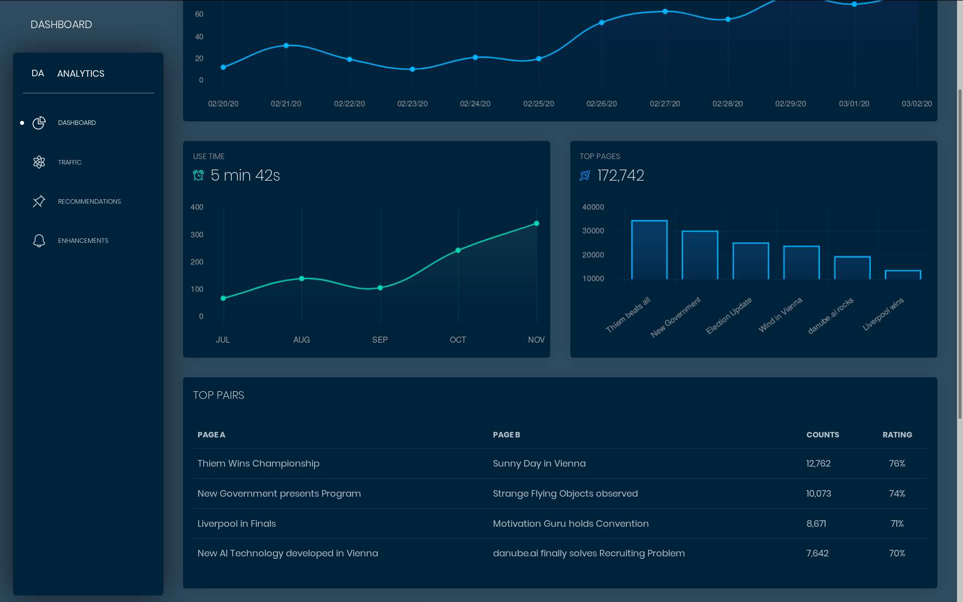Click the NOV data point on Use Time chart
This screenshot has height=602, width=963.
coord(537,223)
